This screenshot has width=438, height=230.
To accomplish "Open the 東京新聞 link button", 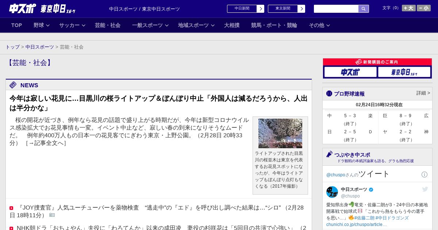I will click(x=287, y=9).
